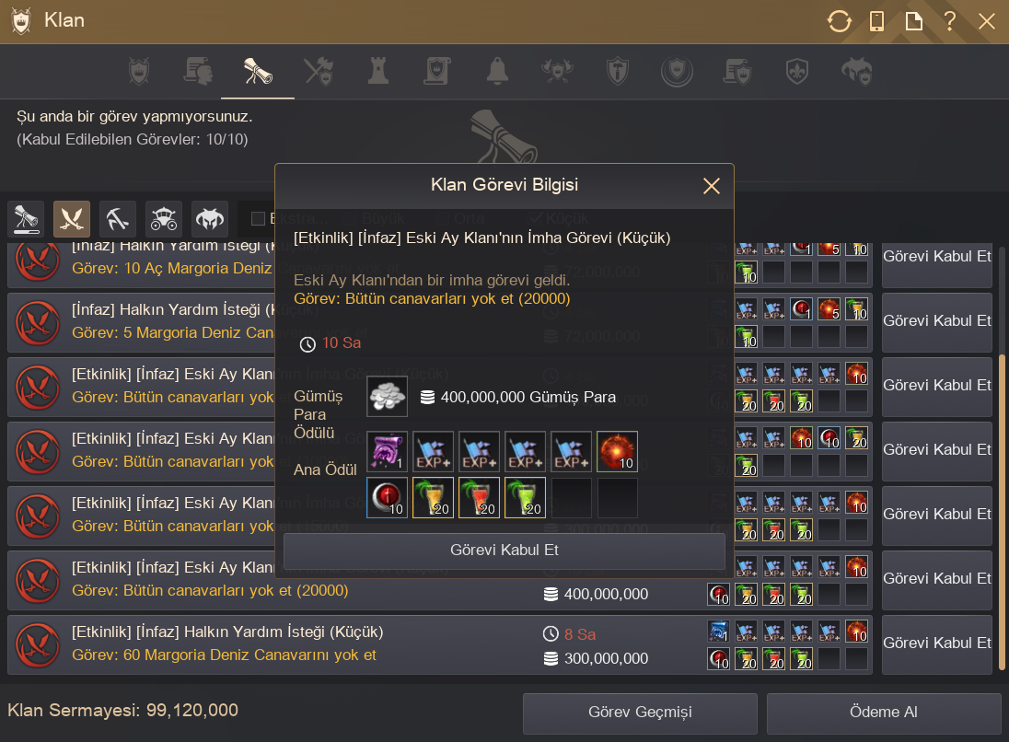Select the wagon trade quest filter
Screen dimensions: 1009x742
point(164,219)
